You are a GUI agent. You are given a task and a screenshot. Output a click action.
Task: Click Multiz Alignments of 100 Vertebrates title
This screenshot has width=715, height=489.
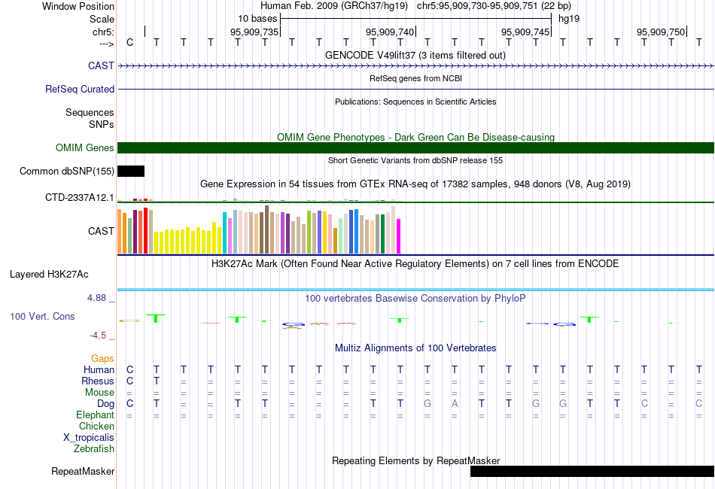415,348
